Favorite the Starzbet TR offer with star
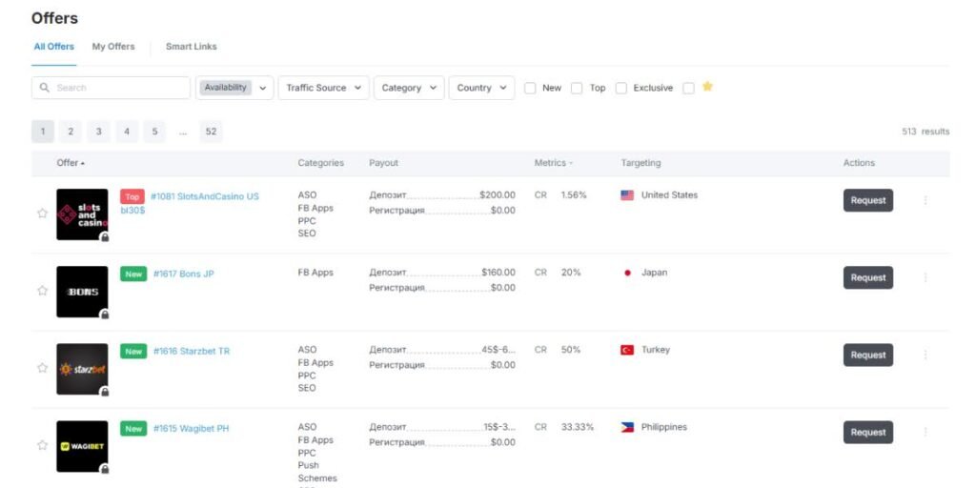The image size is (976, 488). pyautogui.click(x=42, y=368)
